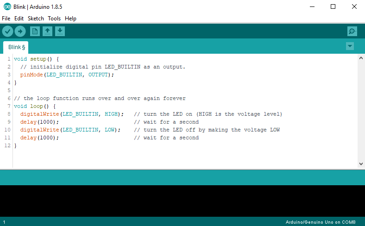Click the comment 'turn the LED off by making the voltage LOW'
Viewport: 365px width, 226px height.
207,130
